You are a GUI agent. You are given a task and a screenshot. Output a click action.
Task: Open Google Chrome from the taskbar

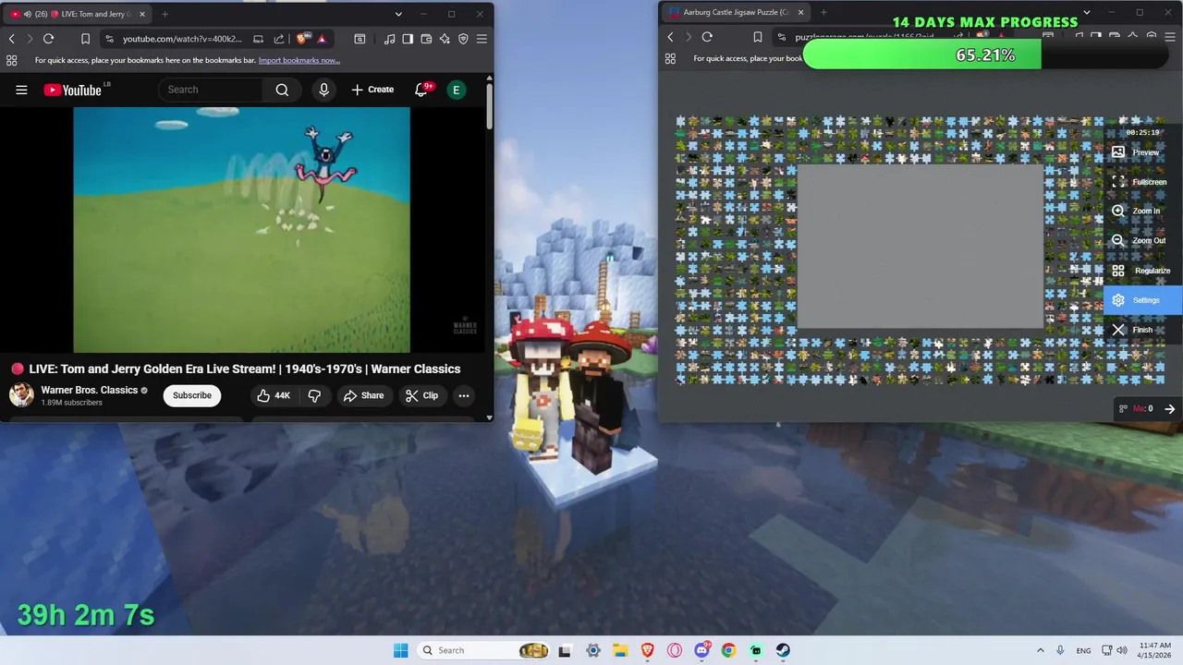(728, 650)
